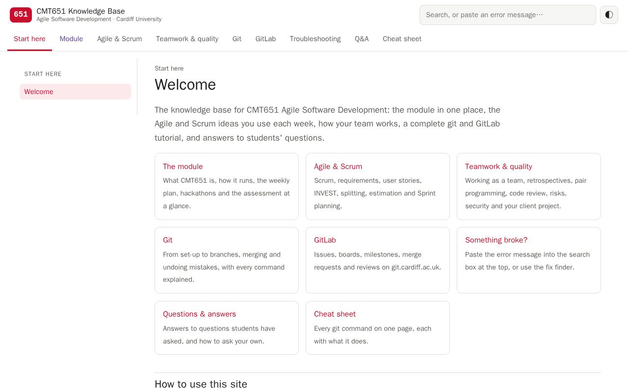
Task: Open the Teamwork & quality card
Action: point(529,186)
